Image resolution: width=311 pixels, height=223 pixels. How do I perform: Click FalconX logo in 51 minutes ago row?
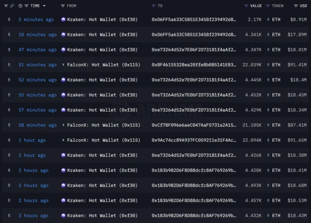click(x=63, y=65)
